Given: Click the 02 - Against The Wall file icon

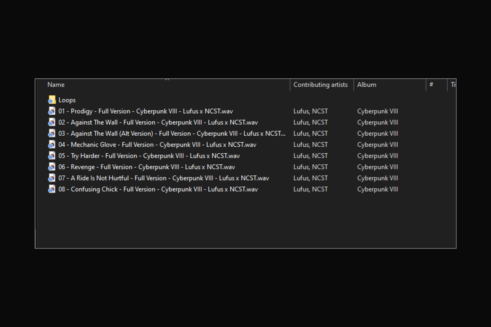Looking at the screenshot, I should point(52,122).
